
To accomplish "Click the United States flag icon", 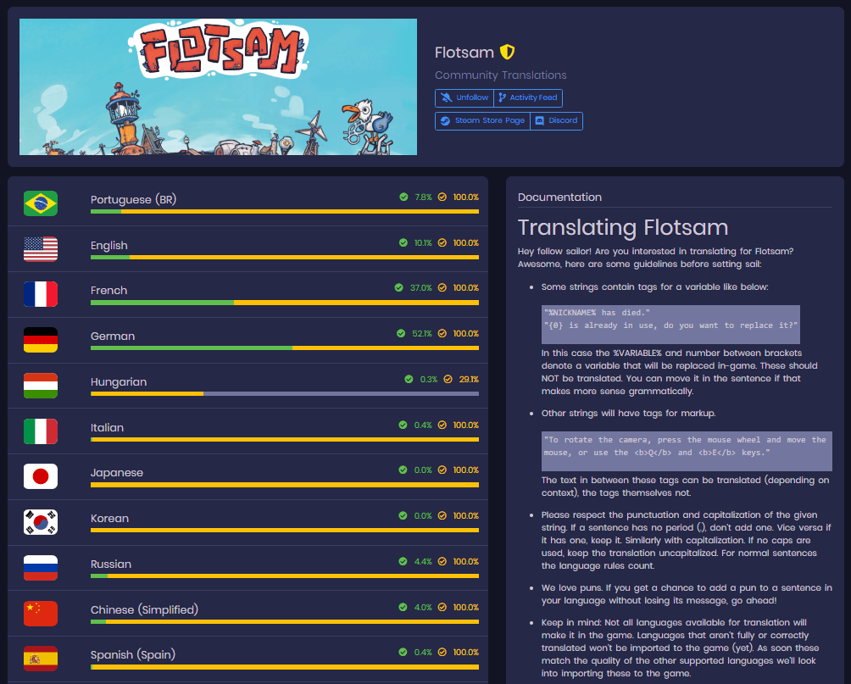I will (41, 249).
